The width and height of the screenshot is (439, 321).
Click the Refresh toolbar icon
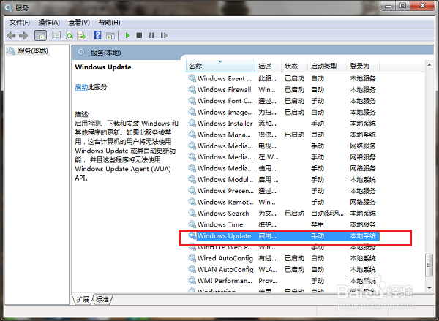click(x=70, y=36)
